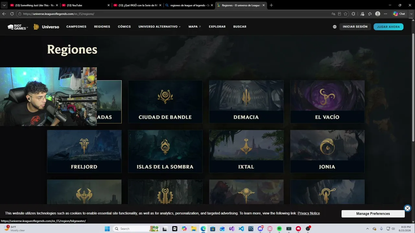Open the Ixtal region card

pyautogui.click(x=246, y=151)
